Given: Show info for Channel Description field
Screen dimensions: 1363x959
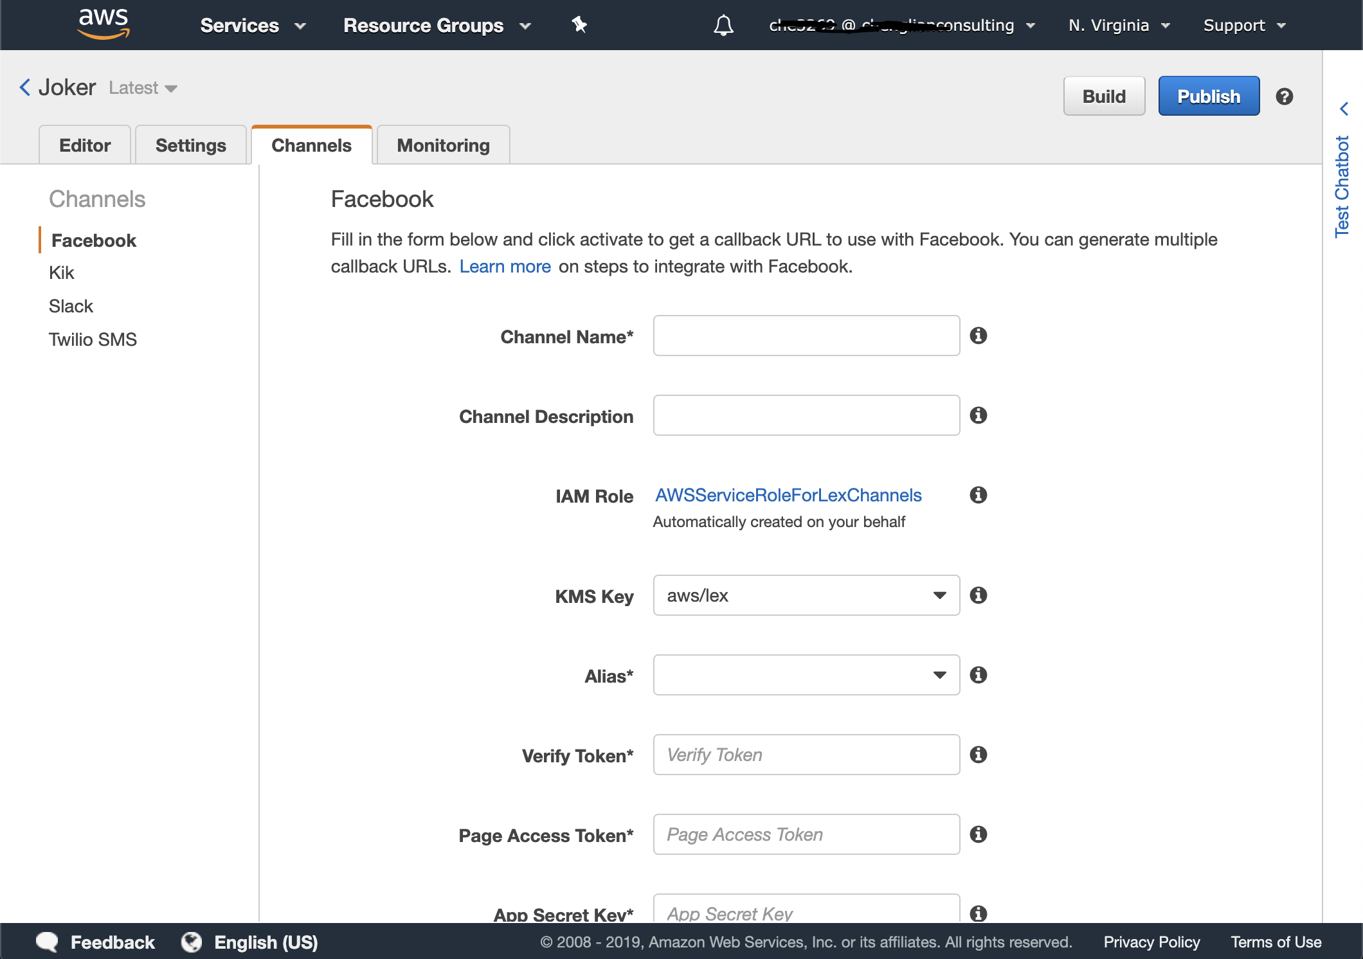Looking at the screenshot, I should pos(979,415).
